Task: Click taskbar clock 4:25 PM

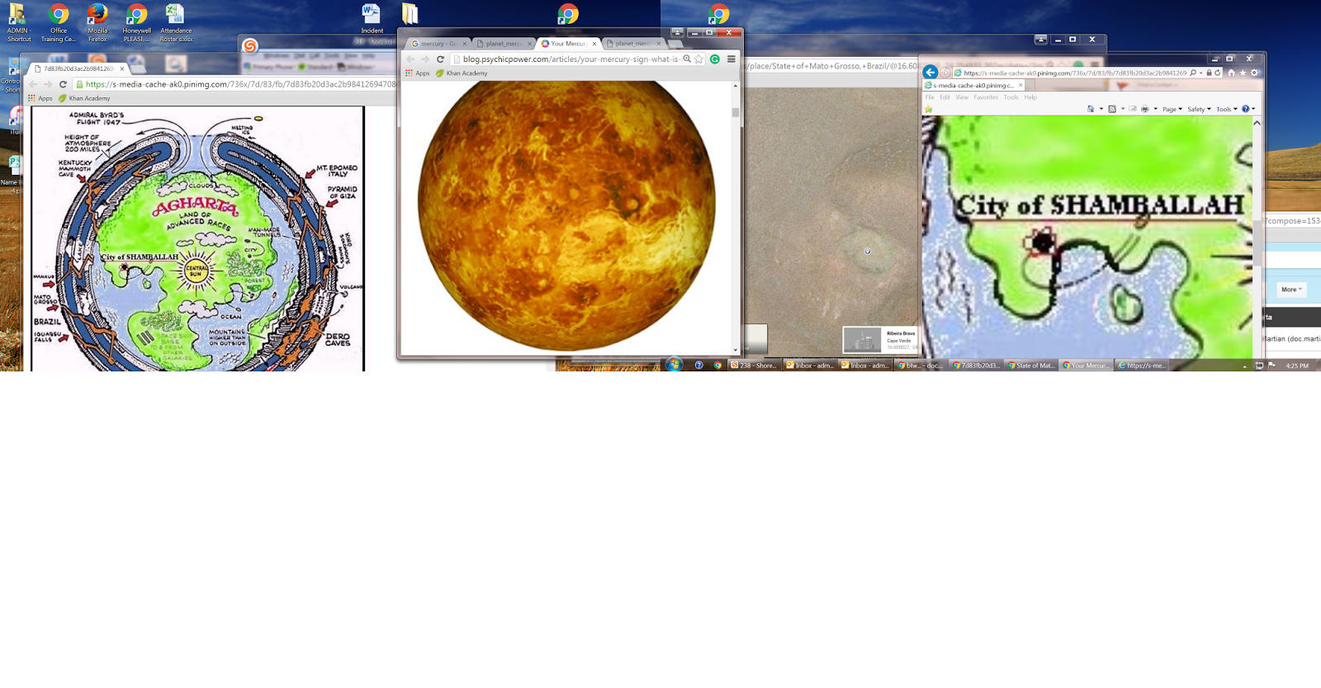Action: click(x=1297, y=365)
